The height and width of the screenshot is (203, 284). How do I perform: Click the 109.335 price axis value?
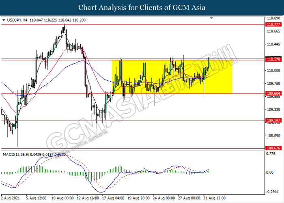pyautogui.click(x=273, y=110)
